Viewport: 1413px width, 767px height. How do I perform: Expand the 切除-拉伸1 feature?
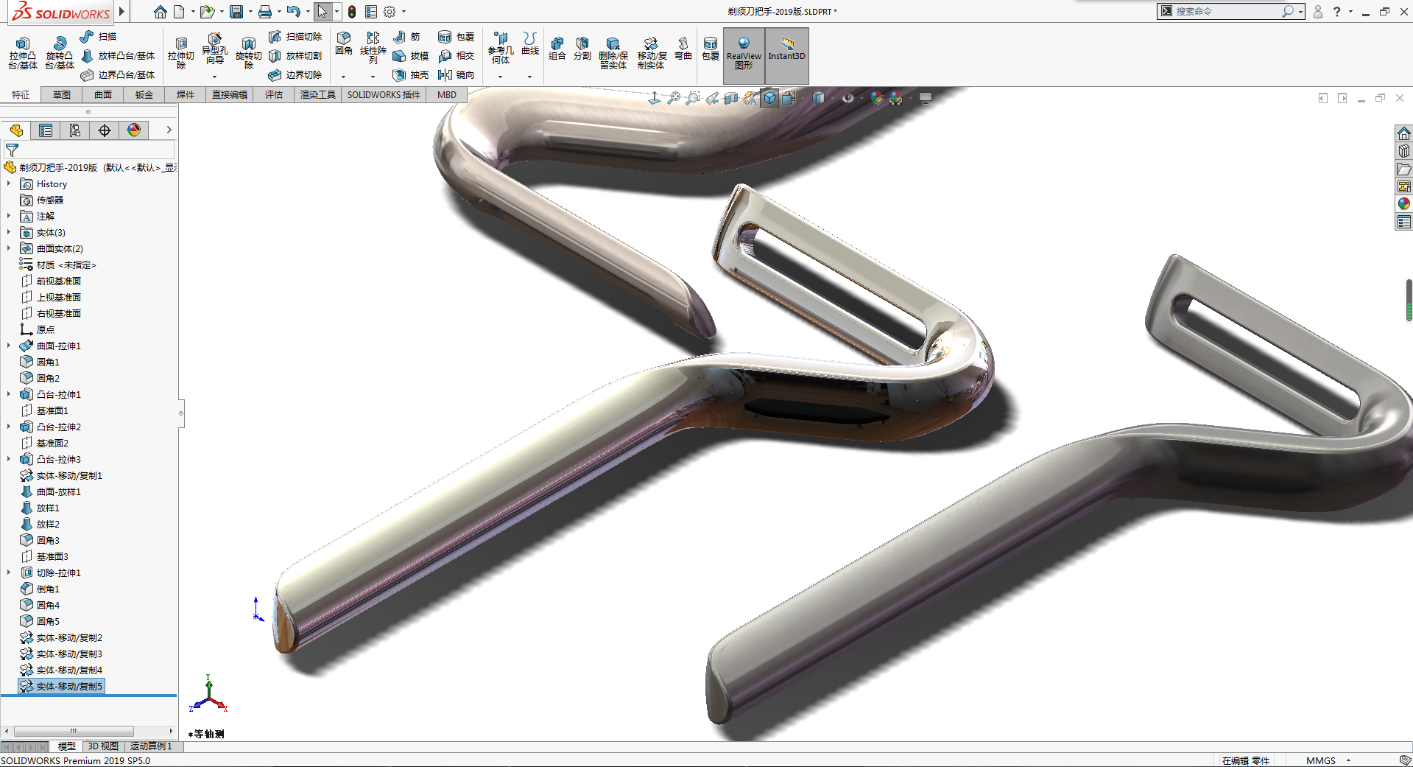[x=9, y=572]
